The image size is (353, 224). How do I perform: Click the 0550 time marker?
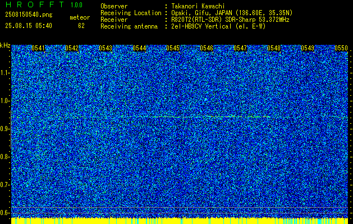pos(341,48)
